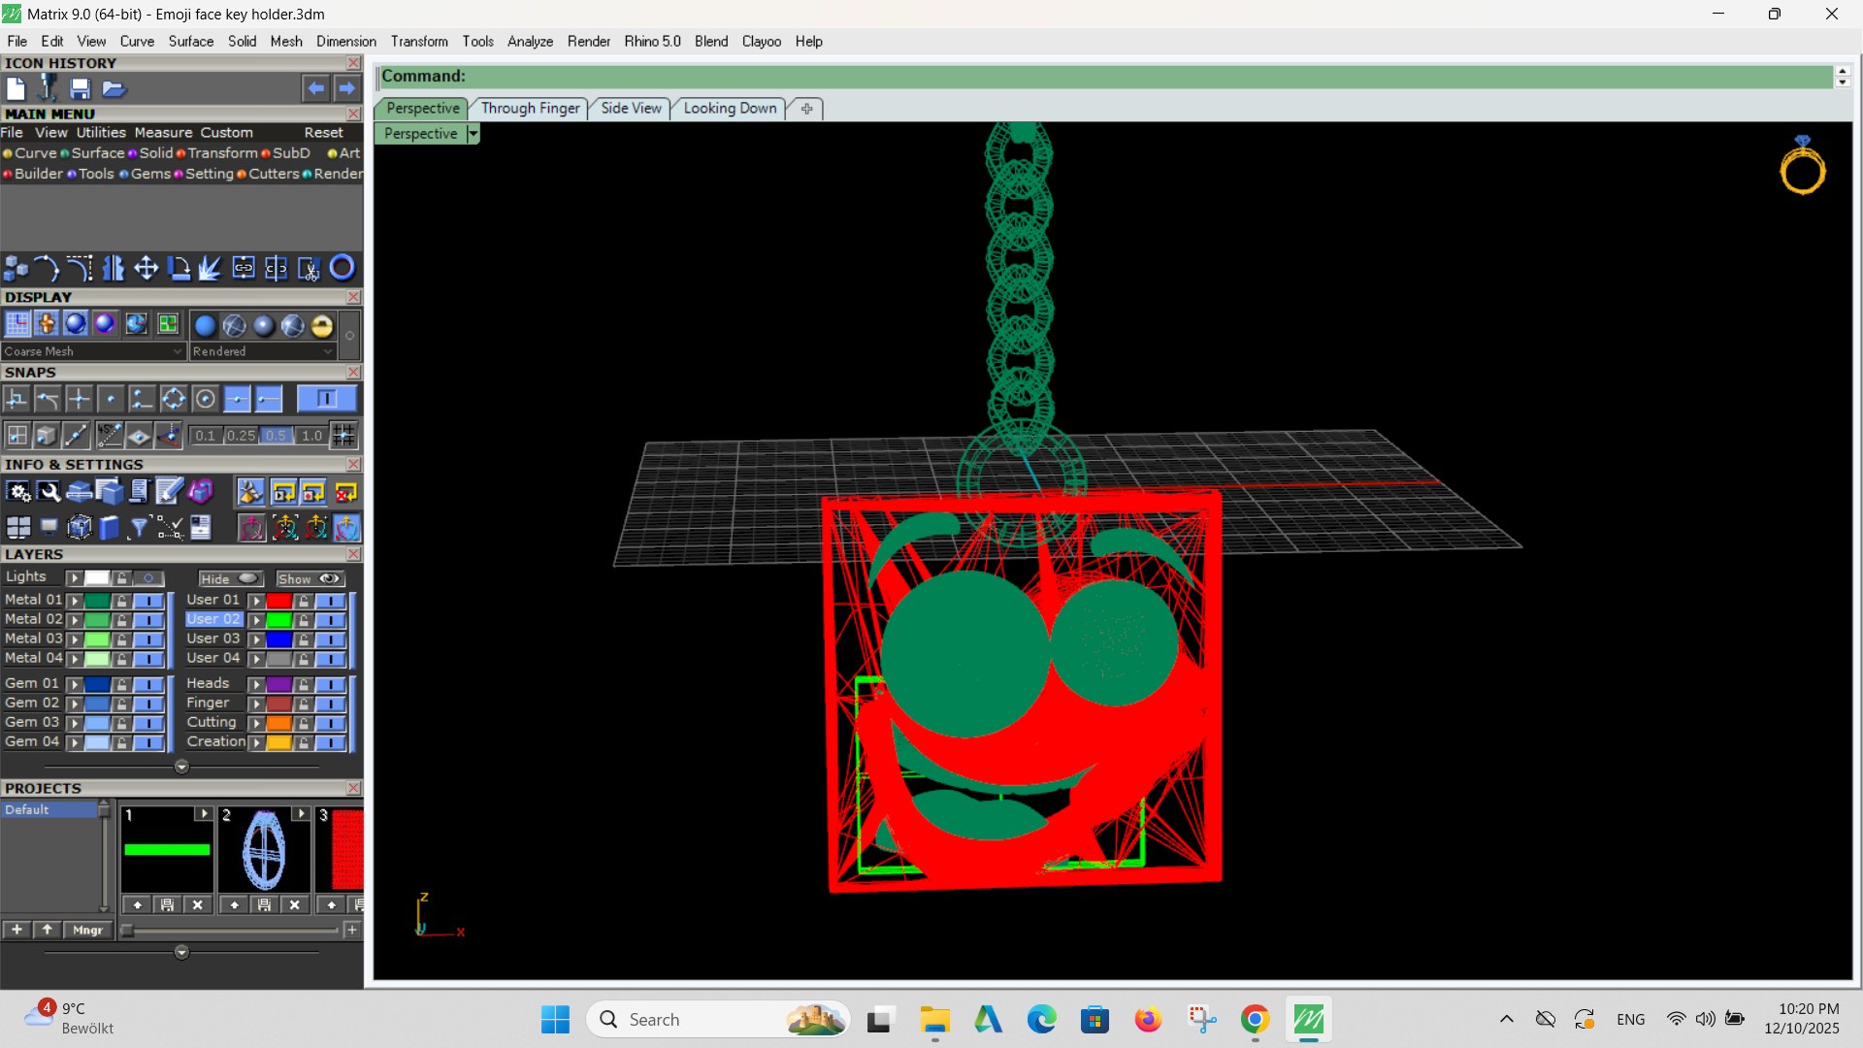Toggle visibility of the Gem 03 layer
This screenshot has height=1048, width=1863.
tap(147, 723)
